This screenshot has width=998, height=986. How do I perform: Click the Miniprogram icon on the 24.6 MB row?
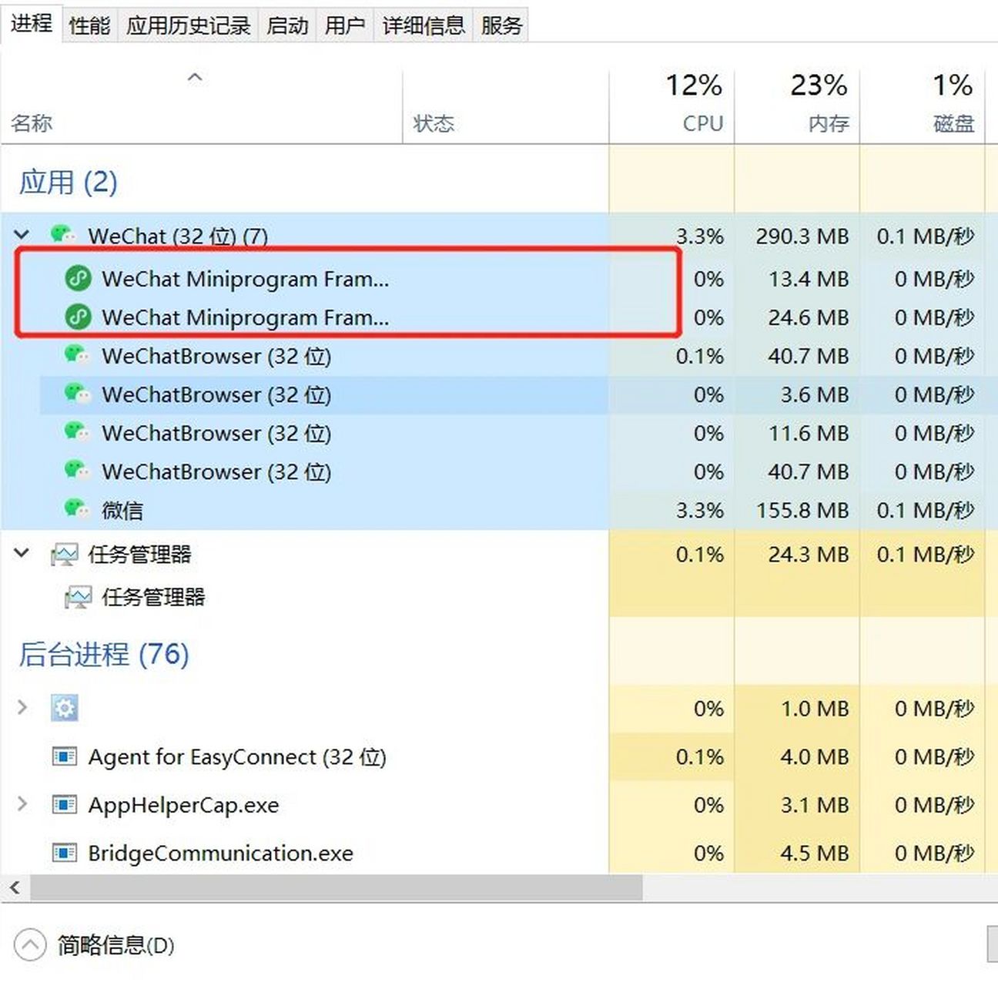78,317
